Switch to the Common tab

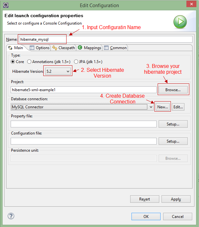115,48
